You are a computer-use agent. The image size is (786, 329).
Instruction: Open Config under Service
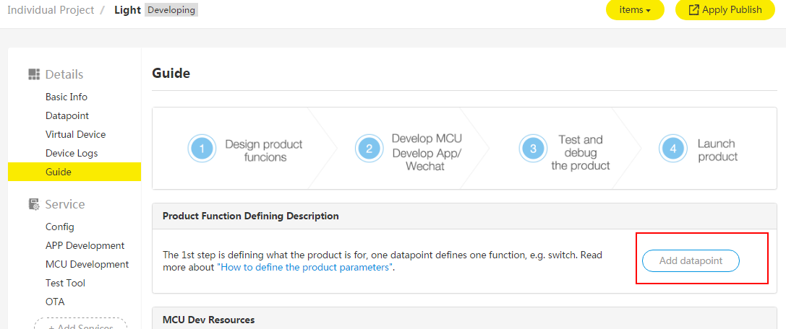pyautogui.click(x=60, y=227)
